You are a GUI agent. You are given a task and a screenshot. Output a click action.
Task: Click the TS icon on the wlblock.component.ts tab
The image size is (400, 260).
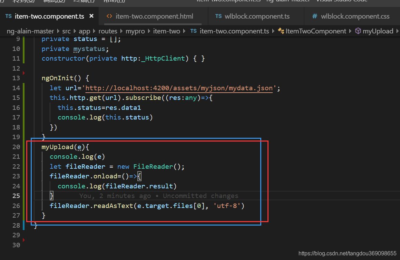coord(218,16)
